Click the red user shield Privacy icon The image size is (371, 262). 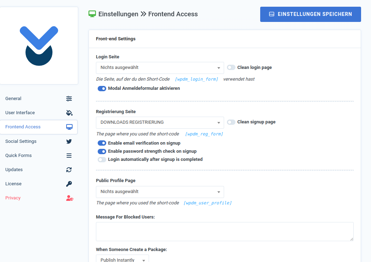pos(69,198)
